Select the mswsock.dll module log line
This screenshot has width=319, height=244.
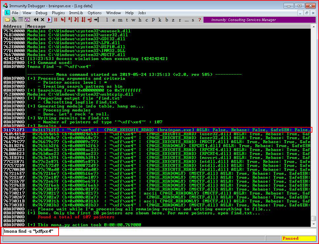pyautogui.click(x=157, y=31)
